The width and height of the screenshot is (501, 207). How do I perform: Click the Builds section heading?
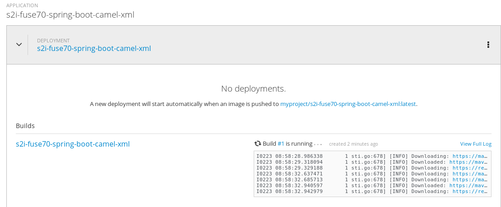25,126
